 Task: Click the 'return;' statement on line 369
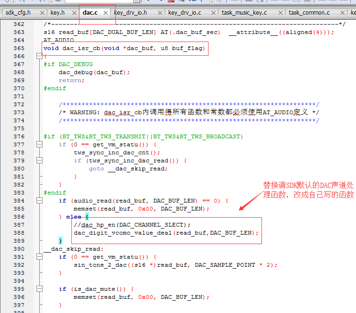pos(71,80)
